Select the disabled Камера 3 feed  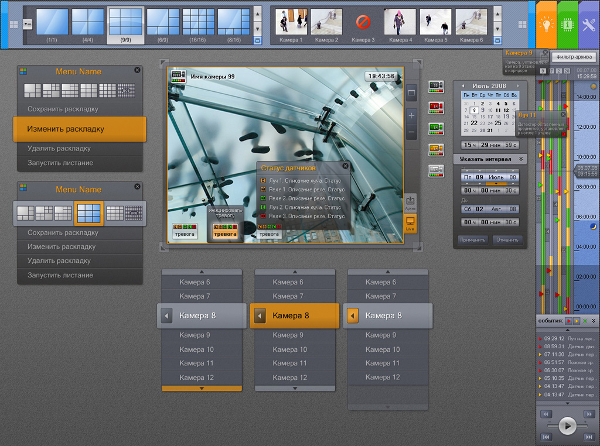point(363,22)
